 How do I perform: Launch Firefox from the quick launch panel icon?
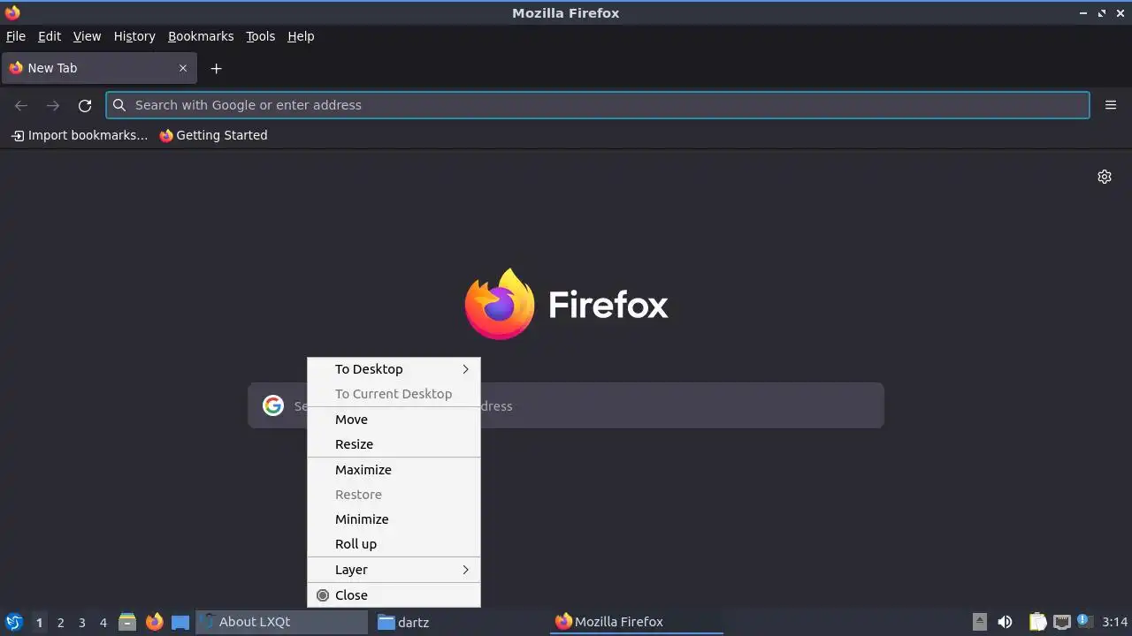[154, 622]
